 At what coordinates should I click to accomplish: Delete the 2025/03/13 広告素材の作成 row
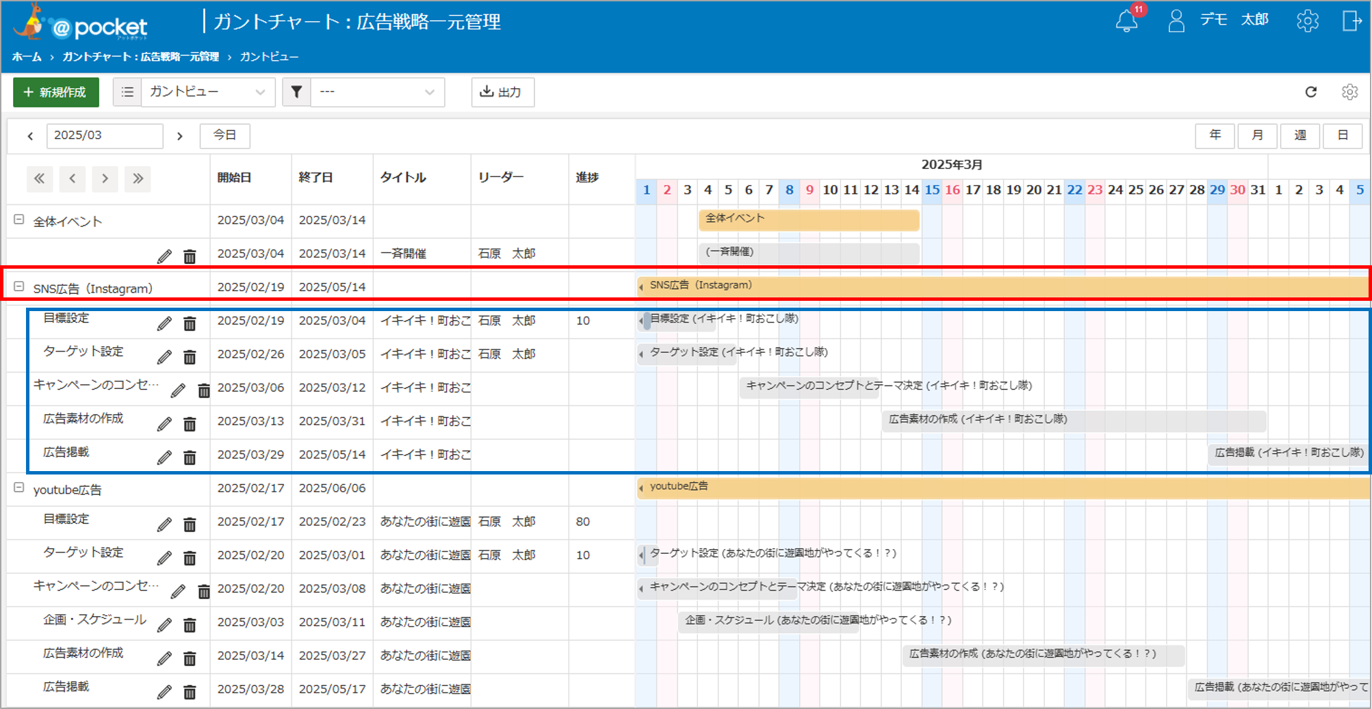(x=190, y=424)
